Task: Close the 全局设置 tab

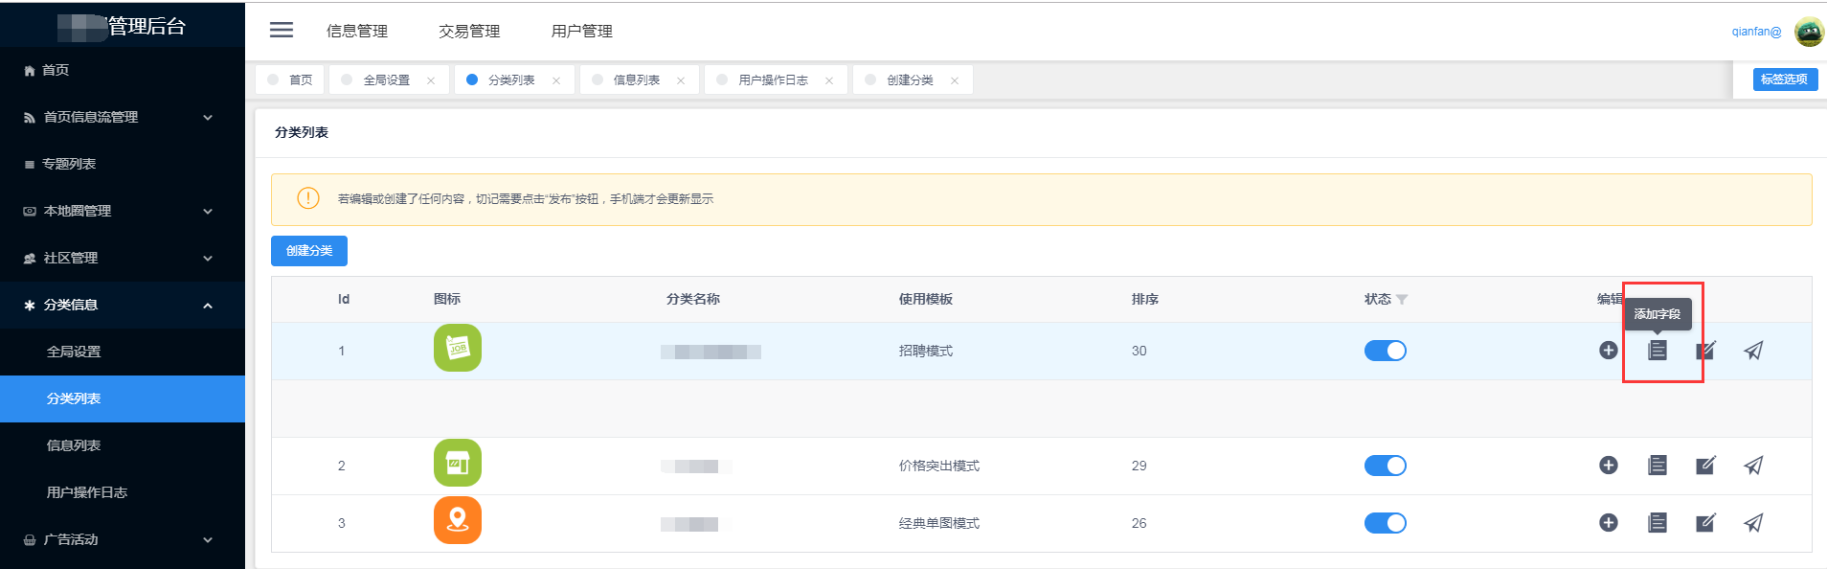Action: [x=431, y=80]
